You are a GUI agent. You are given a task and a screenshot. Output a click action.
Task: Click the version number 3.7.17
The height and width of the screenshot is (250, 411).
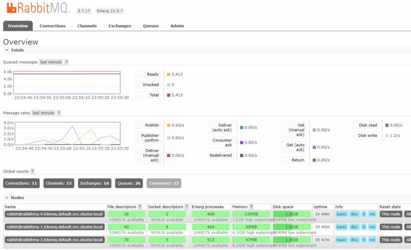point(84,11)
